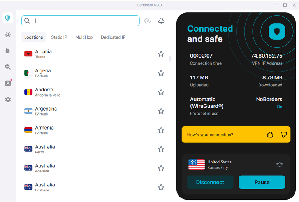This screenshot has width=299, height=202.
Task: Favorite United States Kansas City star
Action: 280,165
